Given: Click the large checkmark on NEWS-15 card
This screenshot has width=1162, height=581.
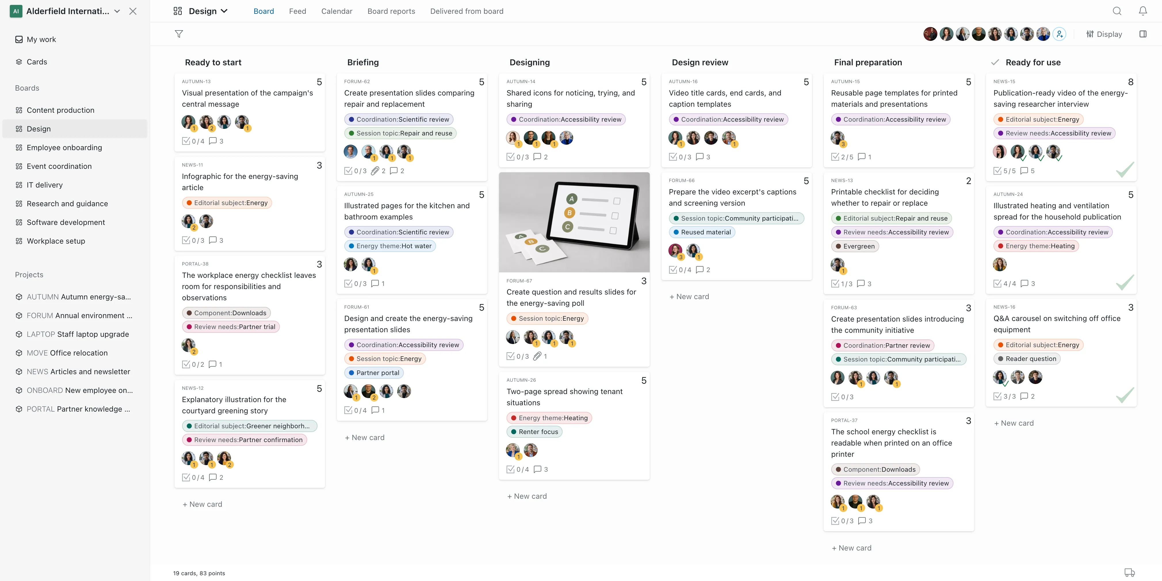Looking at the screenshot, I should point(1125,170).
